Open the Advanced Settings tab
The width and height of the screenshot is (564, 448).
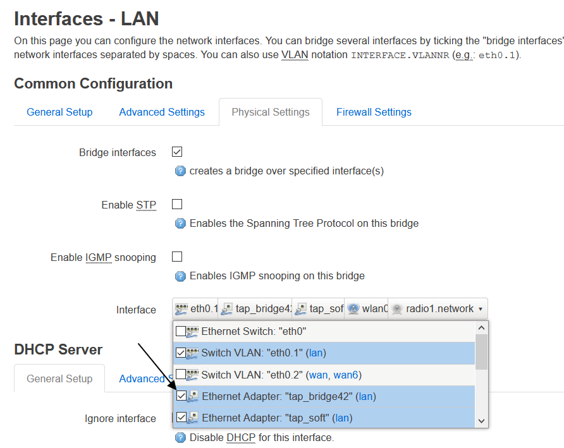[x=162, y=112]
